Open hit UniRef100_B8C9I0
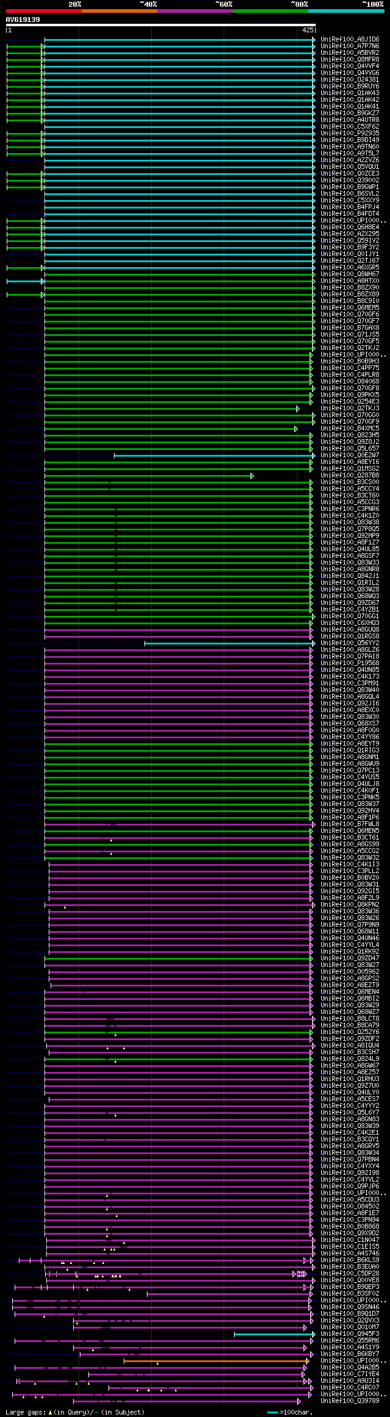Screen dimensions: 390x1417 (x=350, y=301)
